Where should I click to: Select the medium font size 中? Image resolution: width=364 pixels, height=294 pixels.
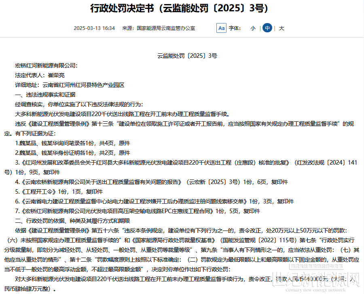tap(267, 28)
